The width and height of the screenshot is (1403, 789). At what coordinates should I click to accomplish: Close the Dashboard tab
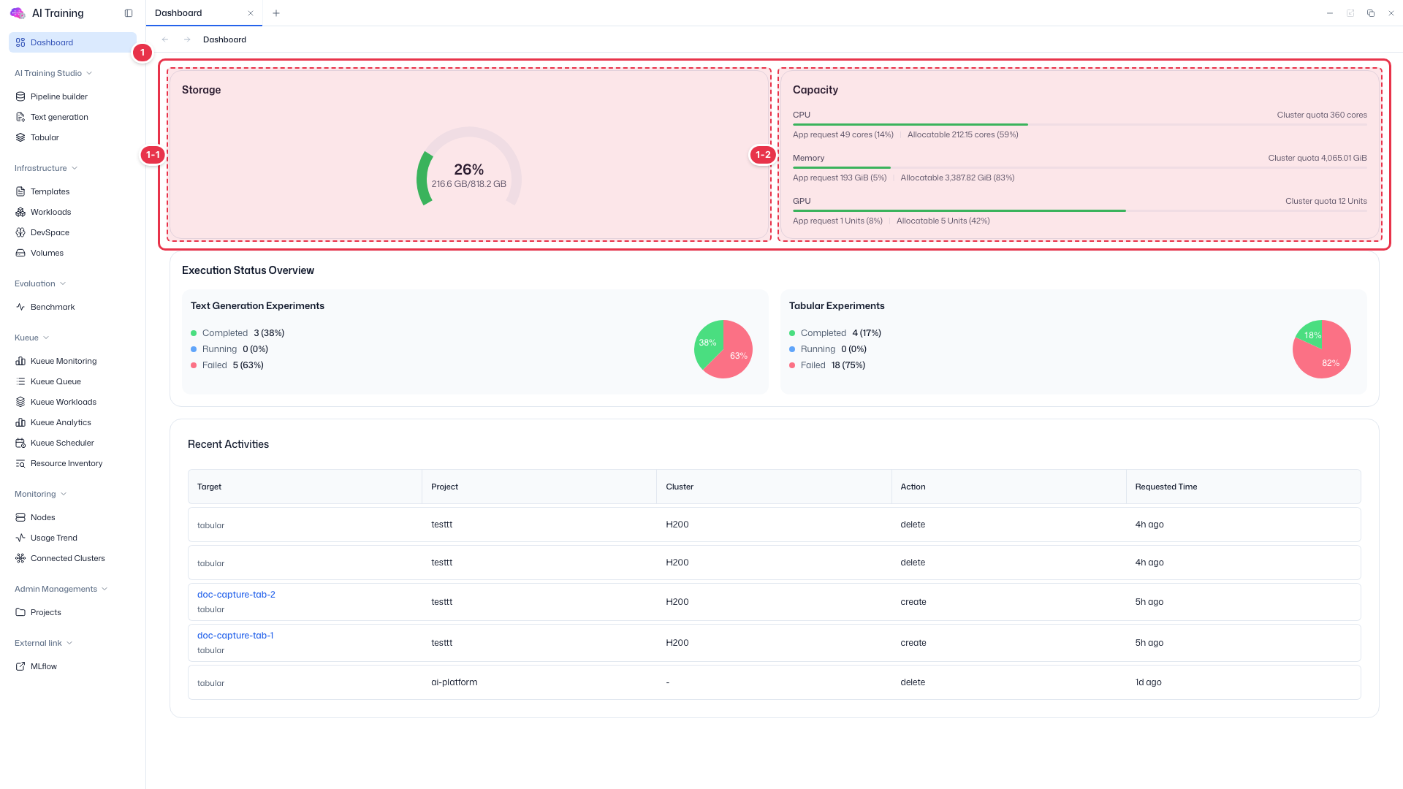click(x=251, y=13)
